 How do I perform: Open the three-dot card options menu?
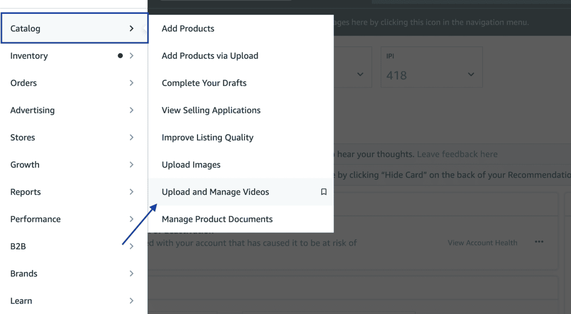[x=539, y=242]
